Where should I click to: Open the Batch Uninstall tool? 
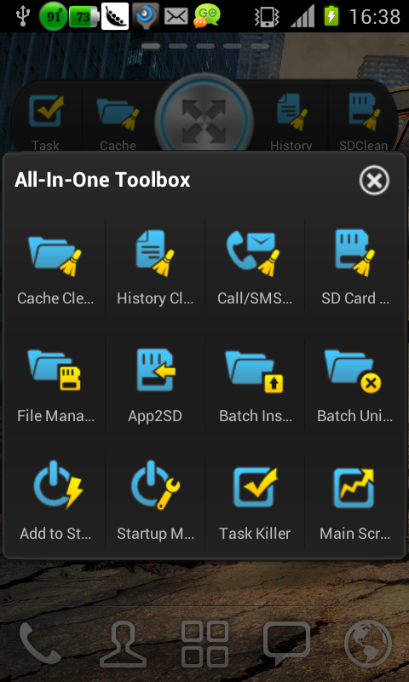[x=354, y=387]
